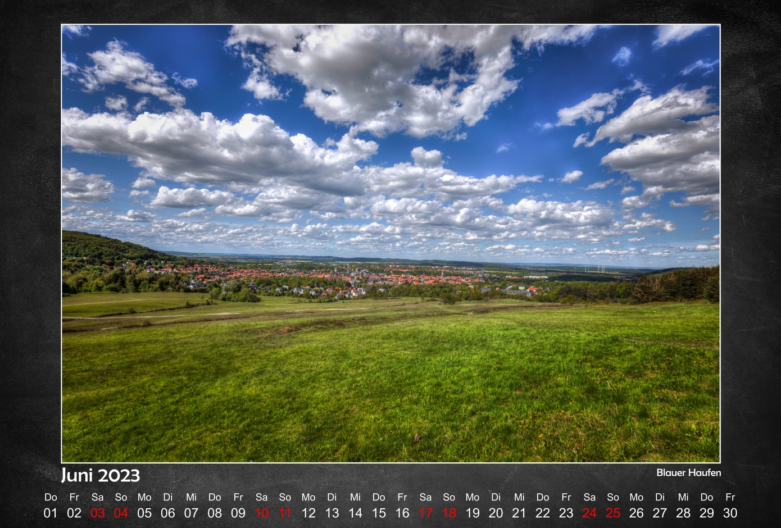Select the red Sunday date 18

click(x=449, y=513)
